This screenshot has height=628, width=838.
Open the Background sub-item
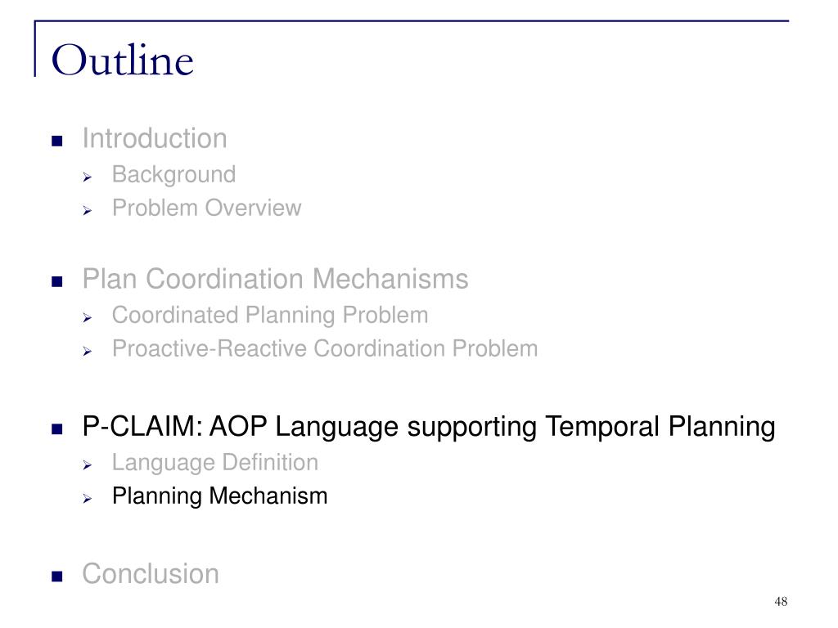click(x=173, y=175)
